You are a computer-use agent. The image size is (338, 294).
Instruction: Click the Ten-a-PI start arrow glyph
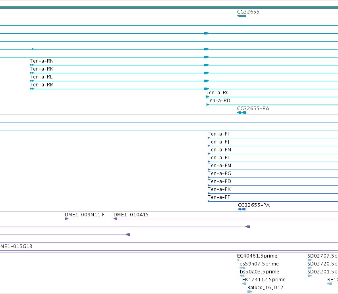point(209,138)
